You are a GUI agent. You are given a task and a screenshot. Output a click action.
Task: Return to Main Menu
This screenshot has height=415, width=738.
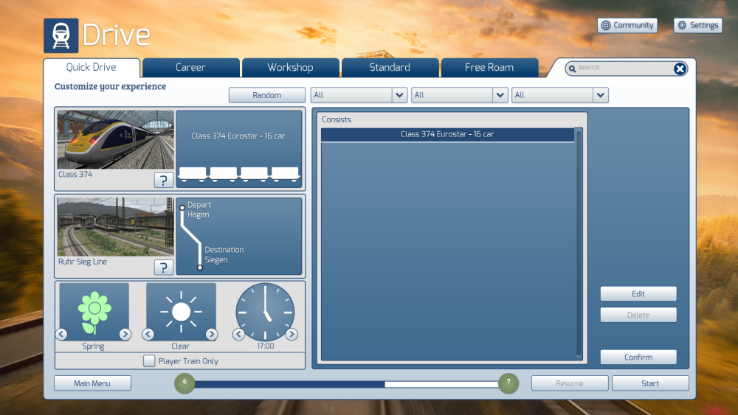(x=92, y=383)
